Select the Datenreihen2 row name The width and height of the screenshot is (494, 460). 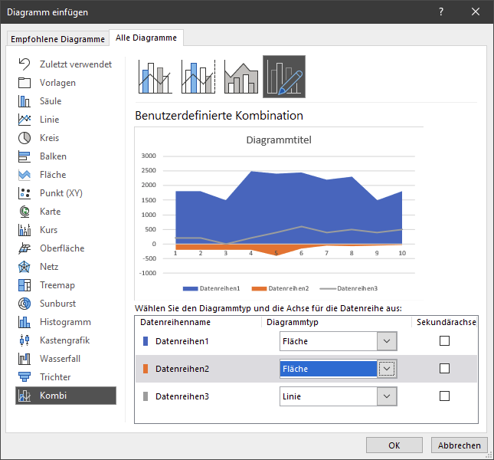[x=182, y=369]
